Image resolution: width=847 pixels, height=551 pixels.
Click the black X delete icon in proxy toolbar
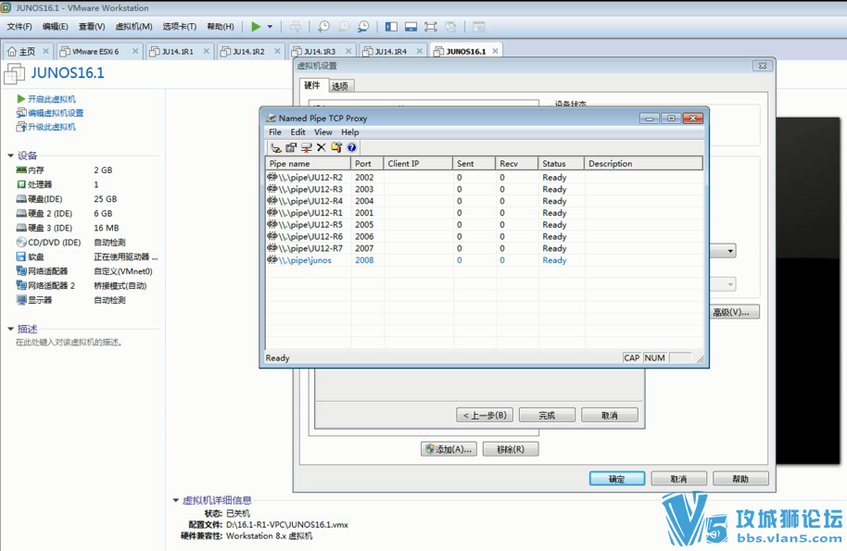322,148
